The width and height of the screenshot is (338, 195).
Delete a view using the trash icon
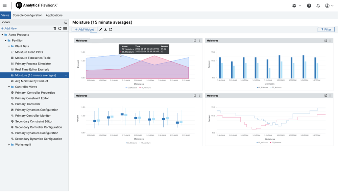(x=54, y=28)
